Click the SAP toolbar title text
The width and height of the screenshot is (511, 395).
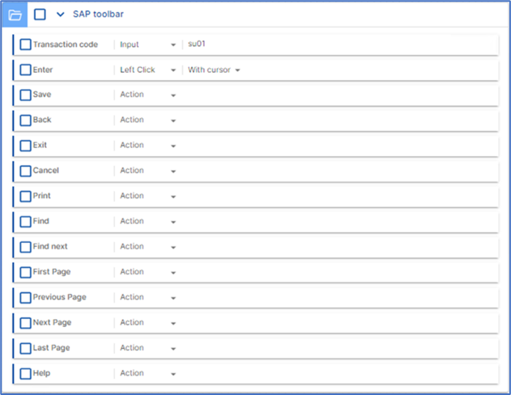[98, 15]
